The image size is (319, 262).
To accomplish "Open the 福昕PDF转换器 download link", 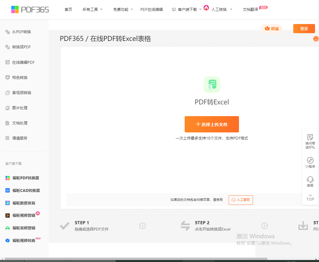I will coord(26,178).
